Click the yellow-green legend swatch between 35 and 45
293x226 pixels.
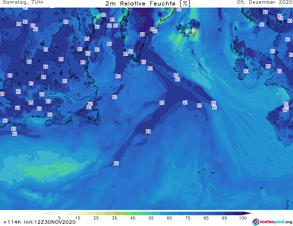click(x=119, y=213)
